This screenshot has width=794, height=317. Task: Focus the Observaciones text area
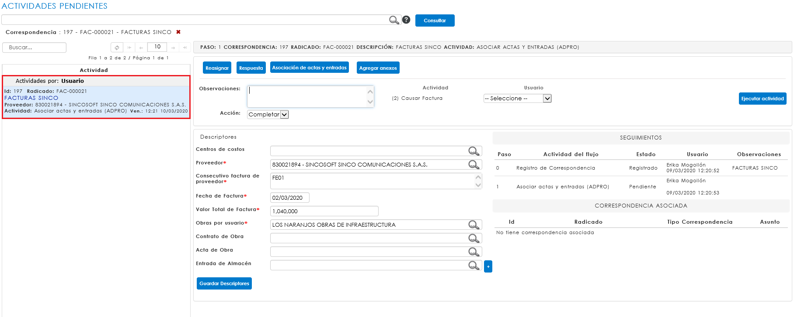(x=310, y=96)
